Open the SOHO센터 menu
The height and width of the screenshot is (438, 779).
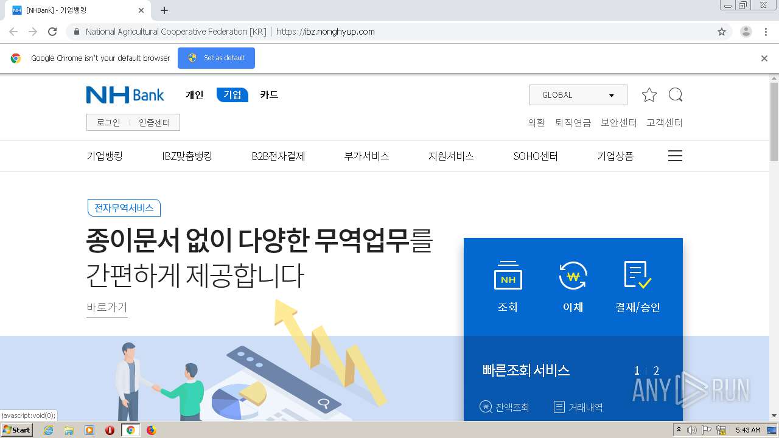(536, 156)
